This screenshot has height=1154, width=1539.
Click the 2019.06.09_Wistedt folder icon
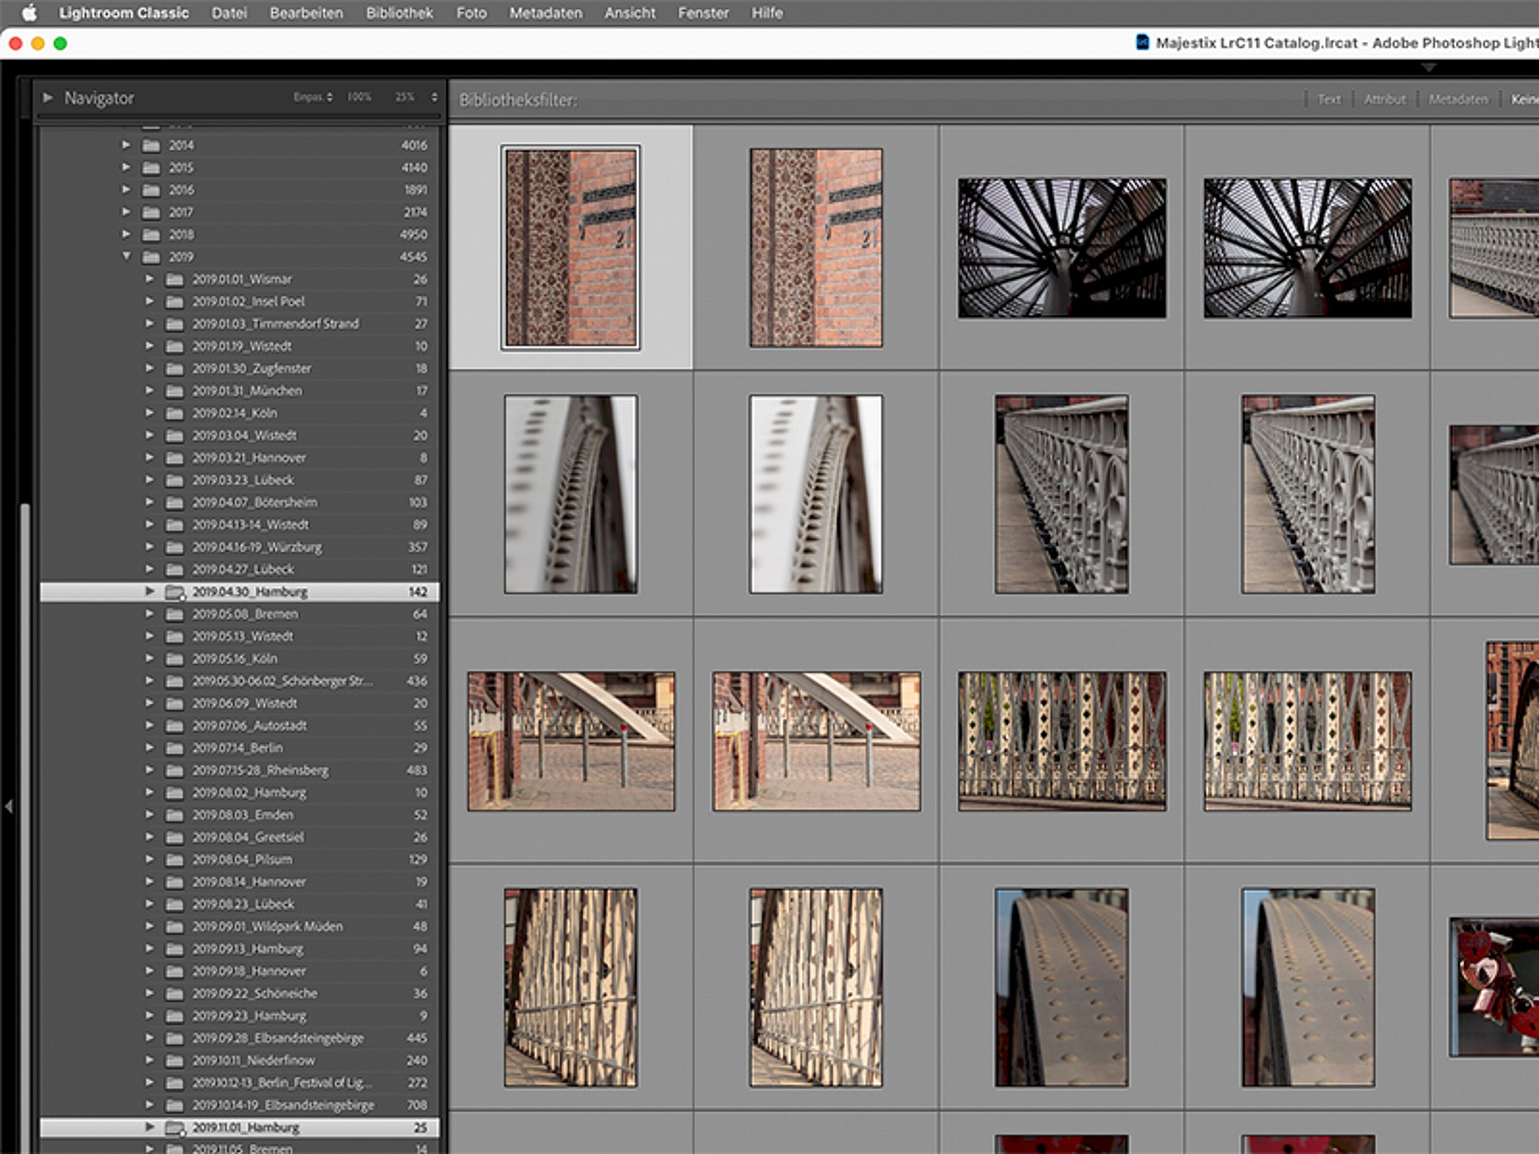175,703
